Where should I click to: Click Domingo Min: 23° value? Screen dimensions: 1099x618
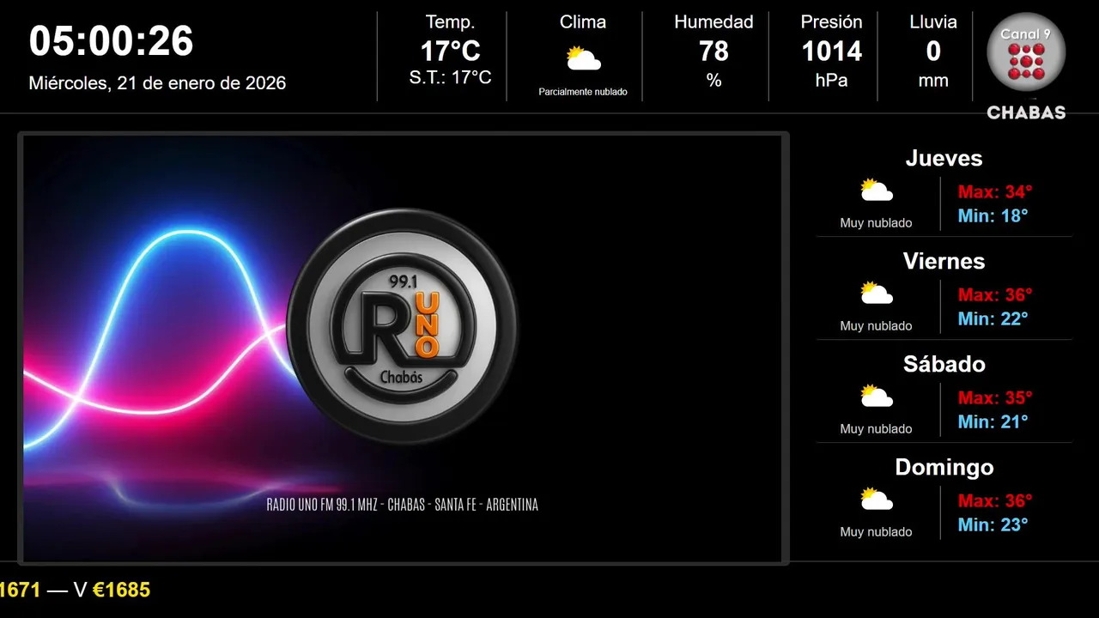pos(993,524)
